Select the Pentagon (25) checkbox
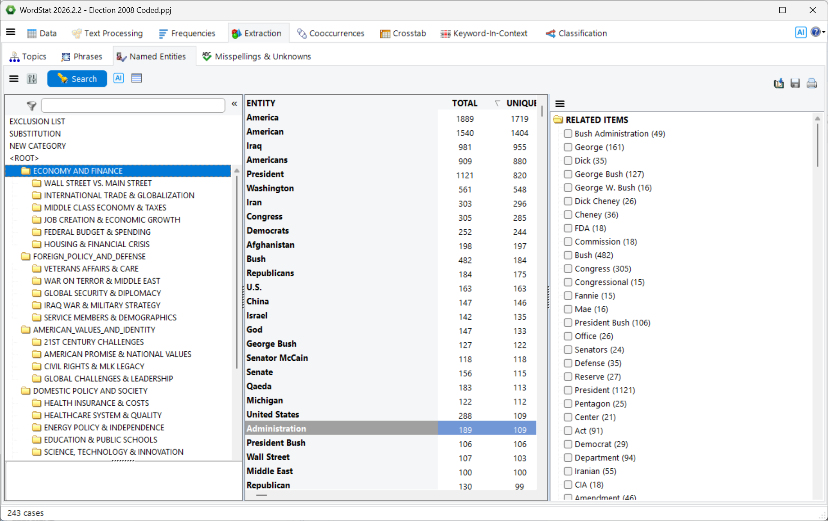 (568, 404)
